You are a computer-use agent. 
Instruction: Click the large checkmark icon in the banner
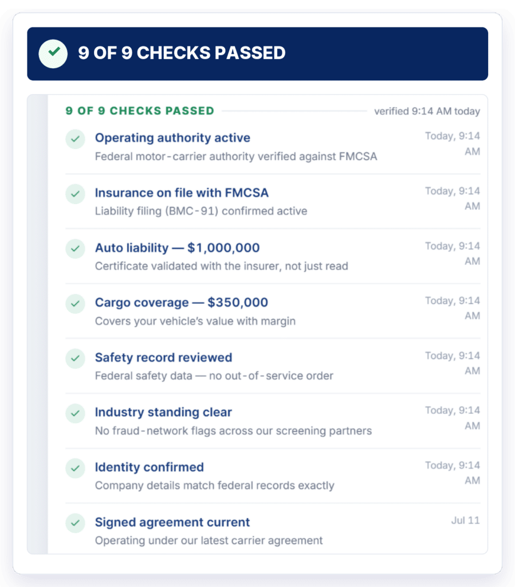(53, 53)
